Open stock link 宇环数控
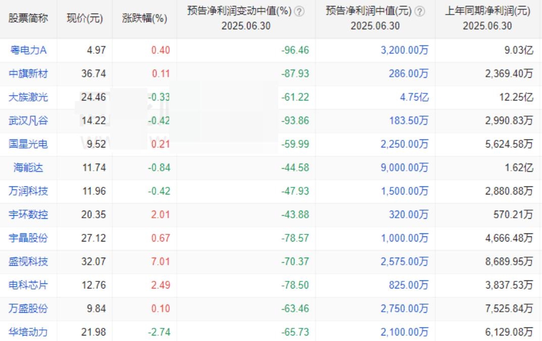Screen dimensions: 542x341 pyautogui.click(x=28, y=215)
